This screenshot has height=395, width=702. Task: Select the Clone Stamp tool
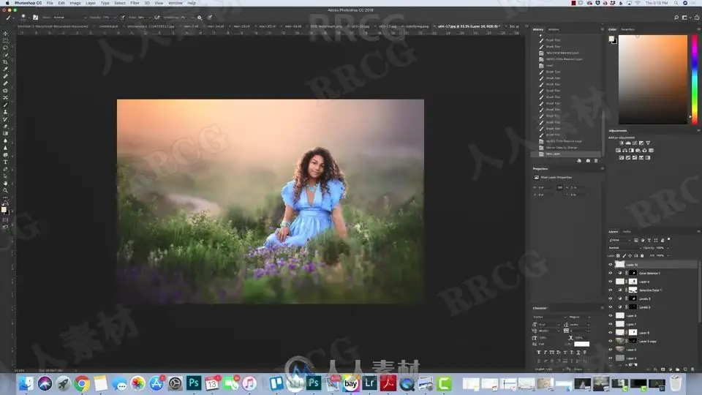(x=5, y=112)
